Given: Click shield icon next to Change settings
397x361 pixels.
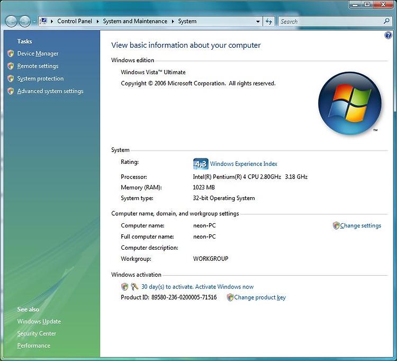Looking at the screenshot, I should [336, 225].
